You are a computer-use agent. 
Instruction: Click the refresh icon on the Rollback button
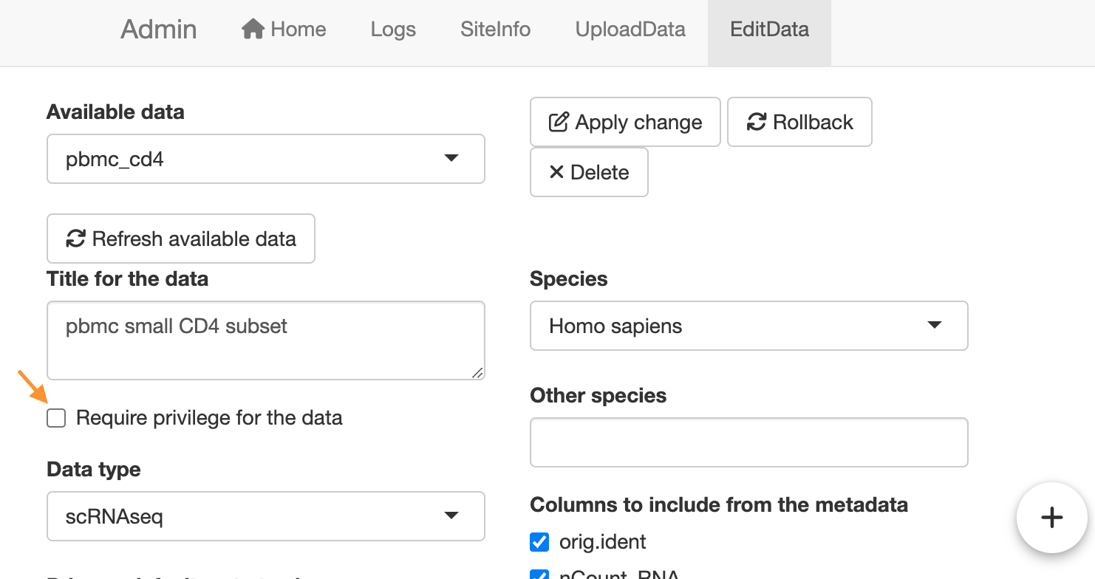[x=757, y=122]
